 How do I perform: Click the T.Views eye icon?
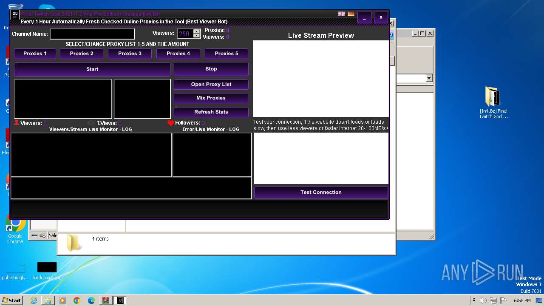coord(91,123)
